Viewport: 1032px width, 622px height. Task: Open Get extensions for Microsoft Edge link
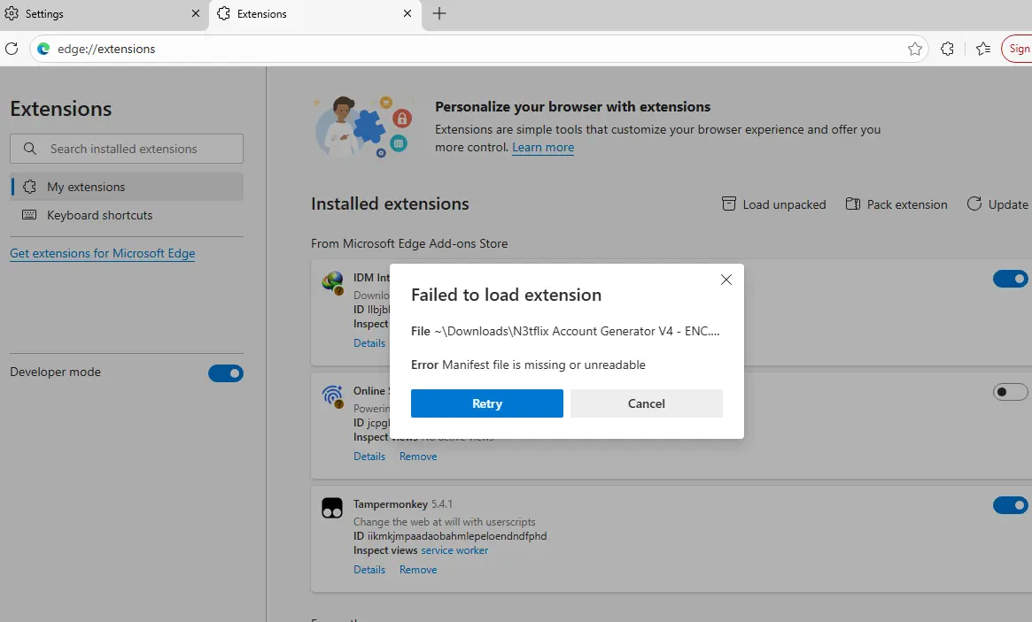pos(103,253)
